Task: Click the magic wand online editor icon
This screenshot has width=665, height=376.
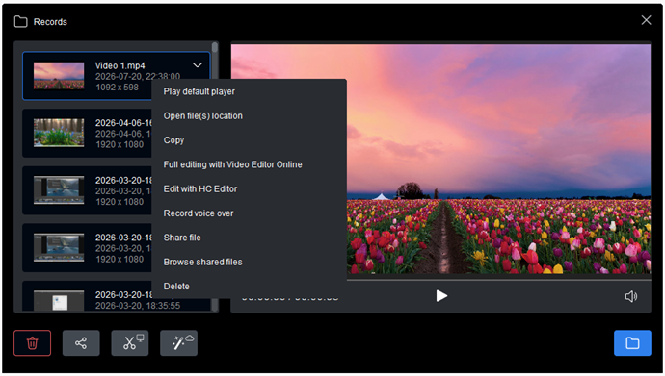Action: coord(178,342)
